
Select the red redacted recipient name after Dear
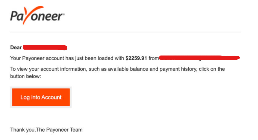click(45, 48)
